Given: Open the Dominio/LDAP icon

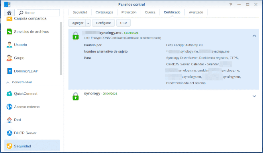Looking at the screenshot, I should [10, 71].
